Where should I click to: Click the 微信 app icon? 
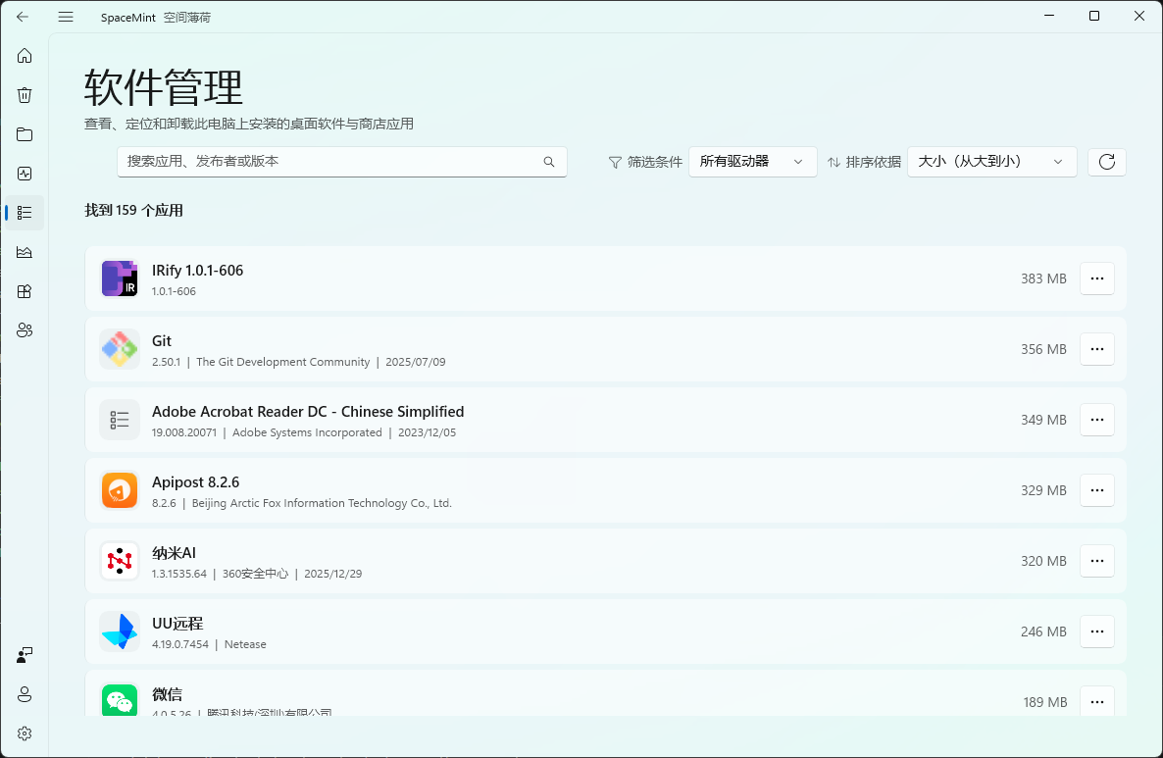tap(120, 699)
